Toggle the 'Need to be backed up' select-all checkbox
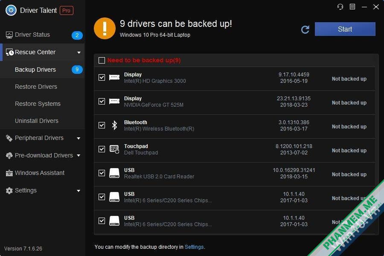 (x=102, y=60)
